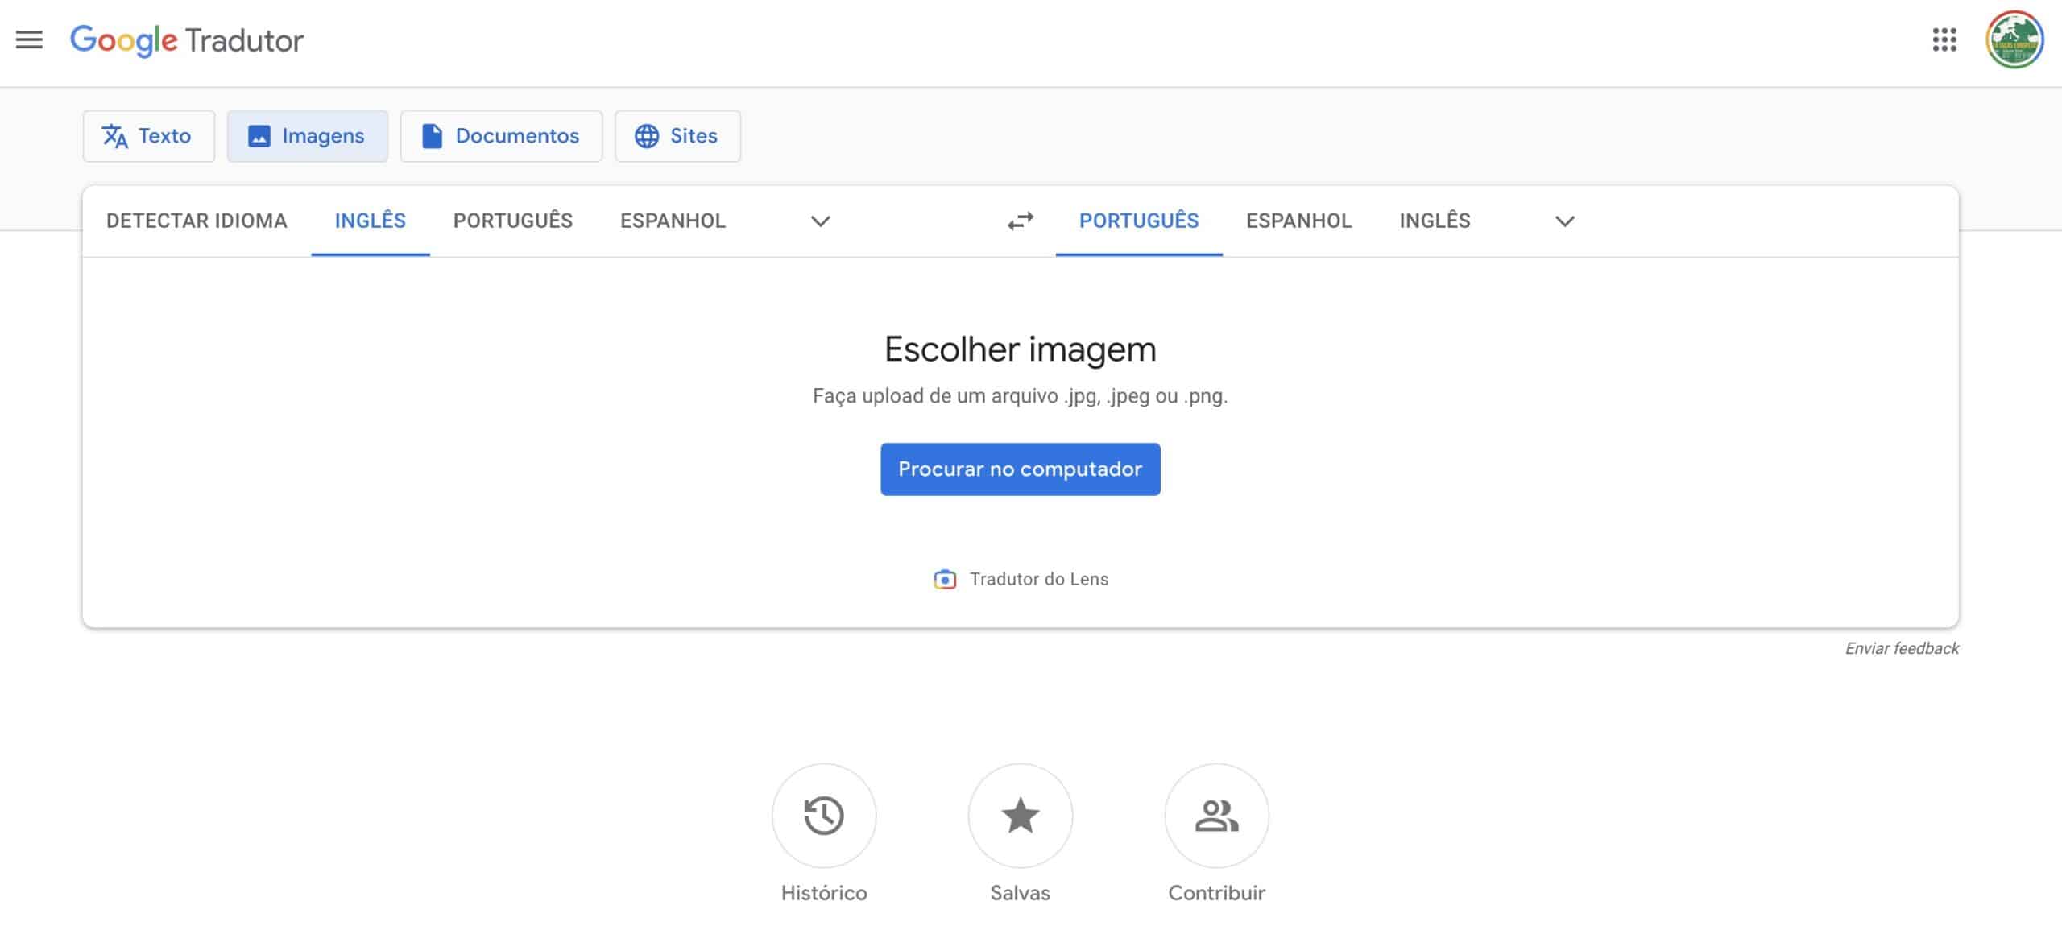Click the Escolher imagem heading
Screen dimensions: 2062x930
point(1021,349)
